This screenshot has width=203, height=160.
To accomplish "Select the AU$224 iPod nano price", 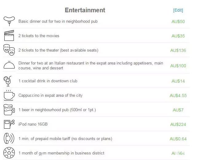I will [x=178, y=124].
